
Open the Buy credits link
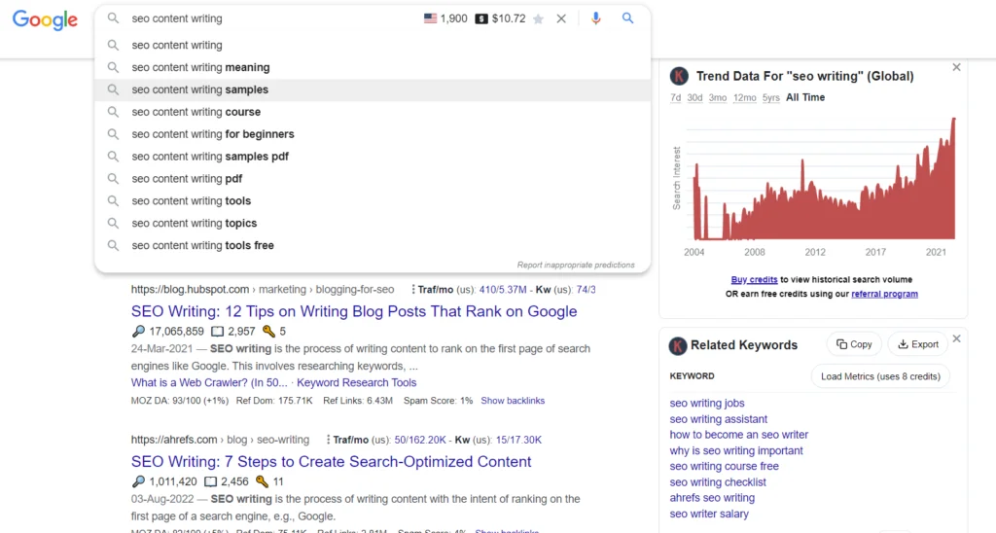754,279
